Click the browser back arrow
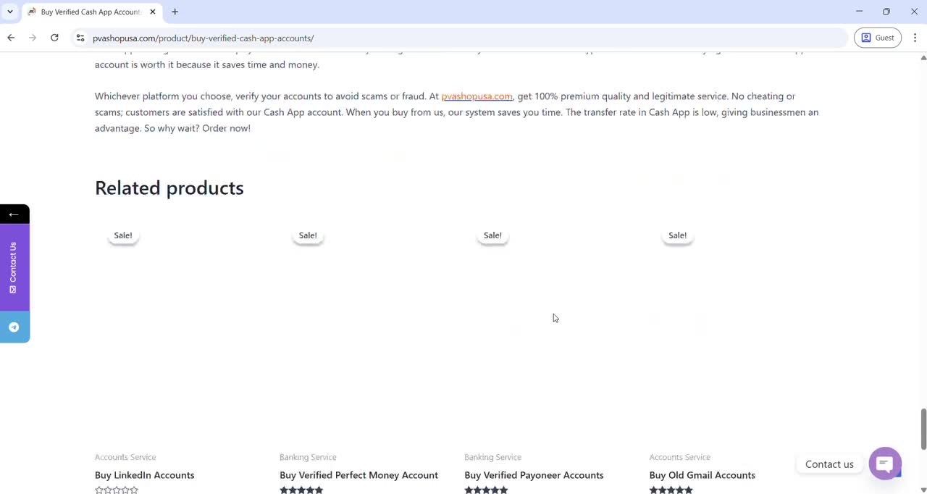This screenshot has width=927, height=494. (11, 38)
